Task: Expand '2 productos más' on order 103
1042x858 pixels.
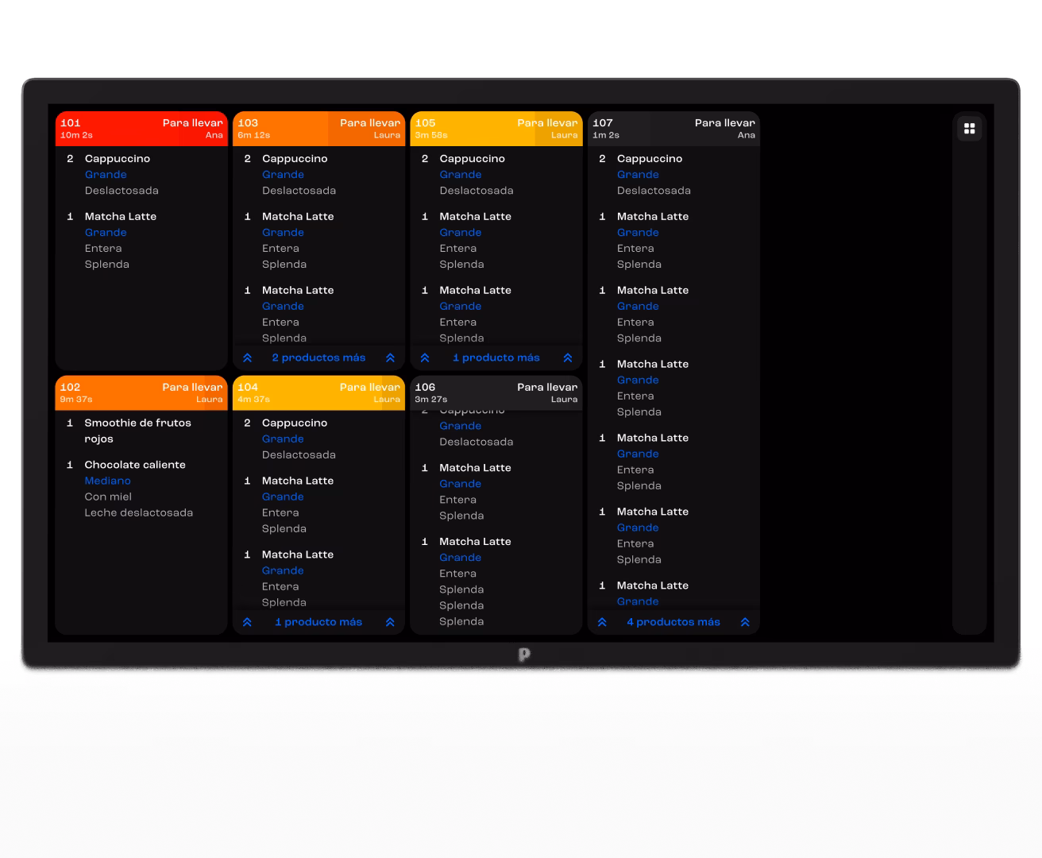Action: [318, 358]
